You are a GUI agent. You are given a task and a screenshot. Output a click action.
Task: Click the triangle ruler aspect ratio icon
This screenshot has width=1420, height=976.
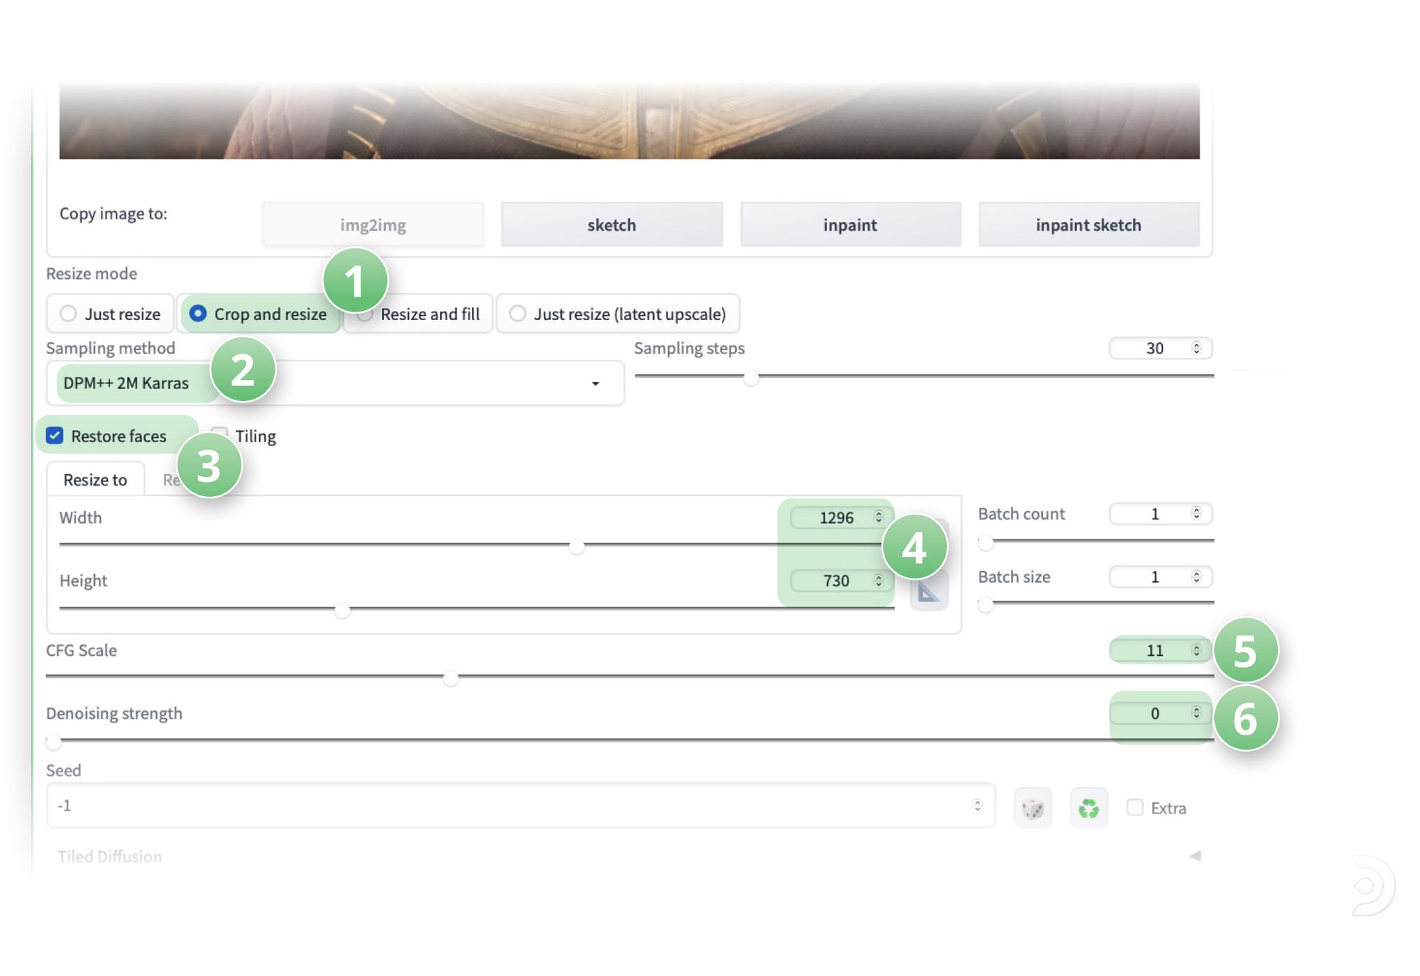pos(929,592)
